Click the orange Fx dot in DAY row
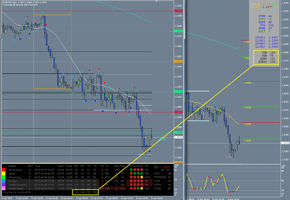 coord(142,188)
